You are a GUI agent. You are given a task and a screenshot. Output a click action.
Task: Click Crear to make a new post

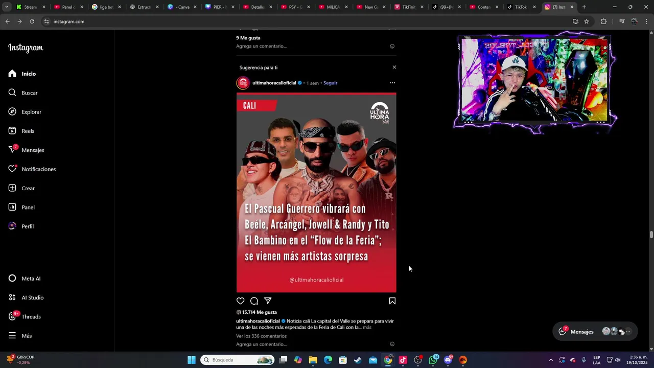(x=21, y=188)
